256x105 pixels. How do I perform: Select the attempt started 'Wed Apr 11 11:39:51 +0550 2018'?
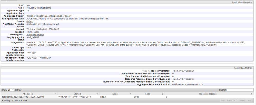coord(74,97)
